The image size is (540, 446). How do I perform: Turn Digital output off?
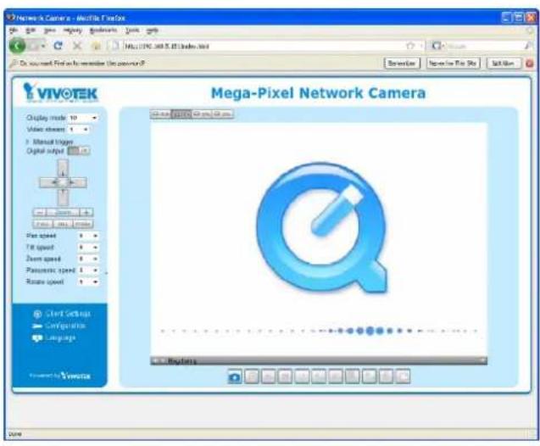(85, 150)
